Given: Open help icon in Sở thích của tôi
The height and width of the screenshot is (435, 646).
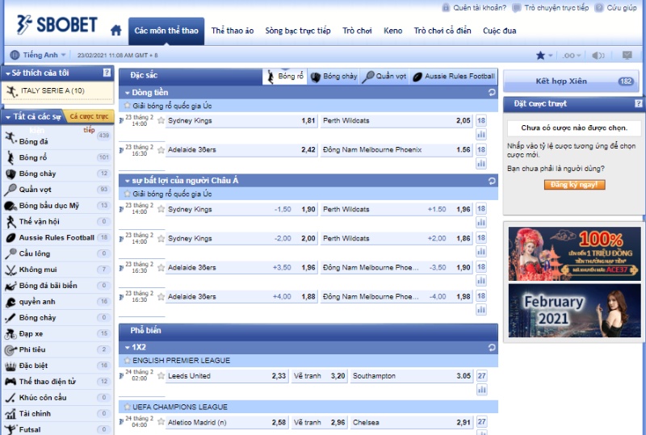Looking at the screenshot, I should point(107,73).
